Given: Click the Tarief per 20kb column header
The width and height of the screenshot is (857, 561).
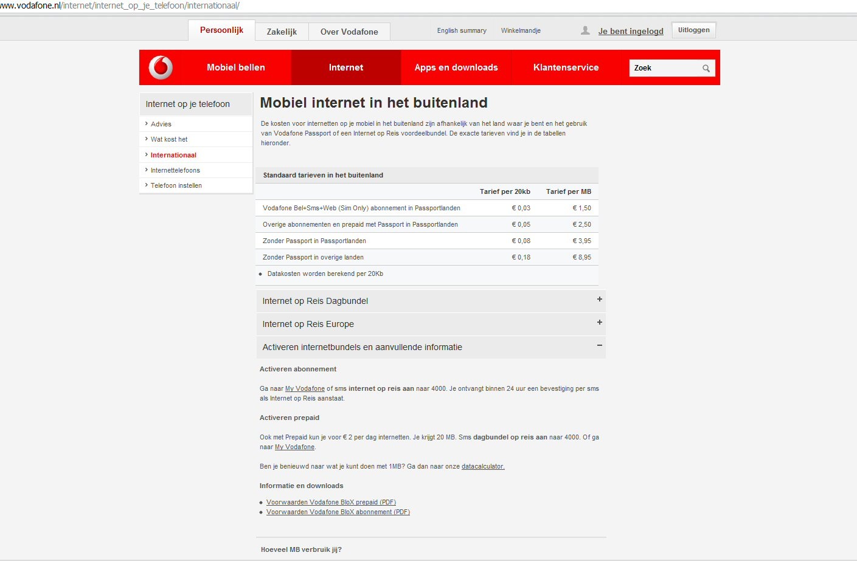Looking at the screenshot, I should coord(505,191).
